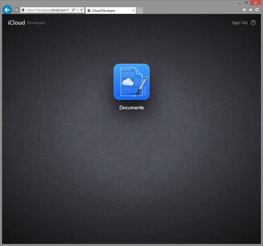263x246 pixels.
Task: Open favorites with the star icon
Action: 251,10
